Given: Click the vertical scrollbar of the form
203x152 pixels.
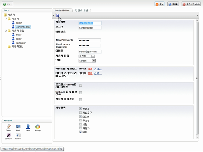Looking at the screenshot, I should [197, 78].
